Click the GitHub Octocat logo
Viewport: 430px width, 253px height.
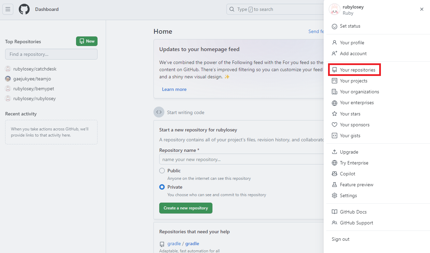24,9
